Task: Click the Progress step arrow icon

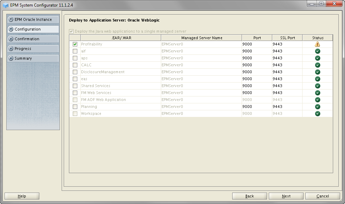Action: pyautogui.click(x=11, y=49)
